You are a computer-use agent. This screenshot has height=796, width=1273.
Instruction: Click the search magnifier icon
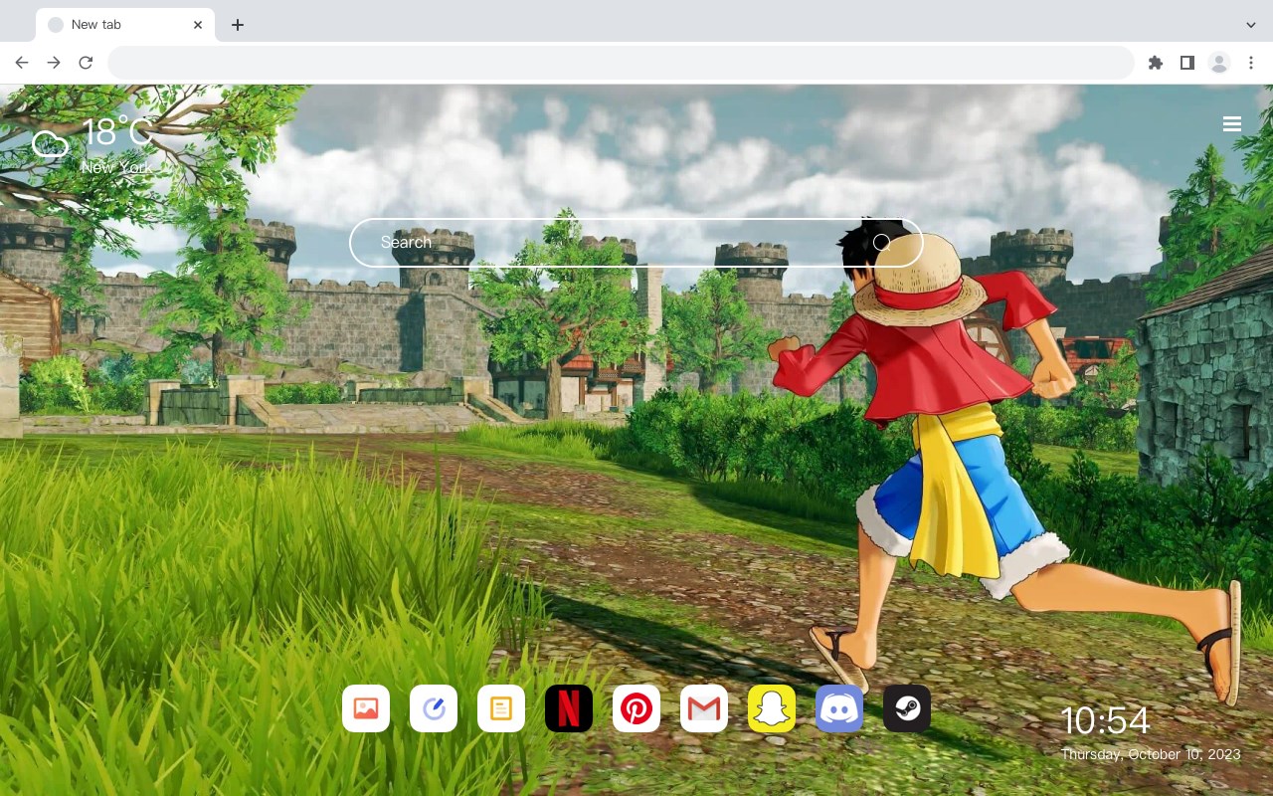pyautogui.click(x=881, y=243)
